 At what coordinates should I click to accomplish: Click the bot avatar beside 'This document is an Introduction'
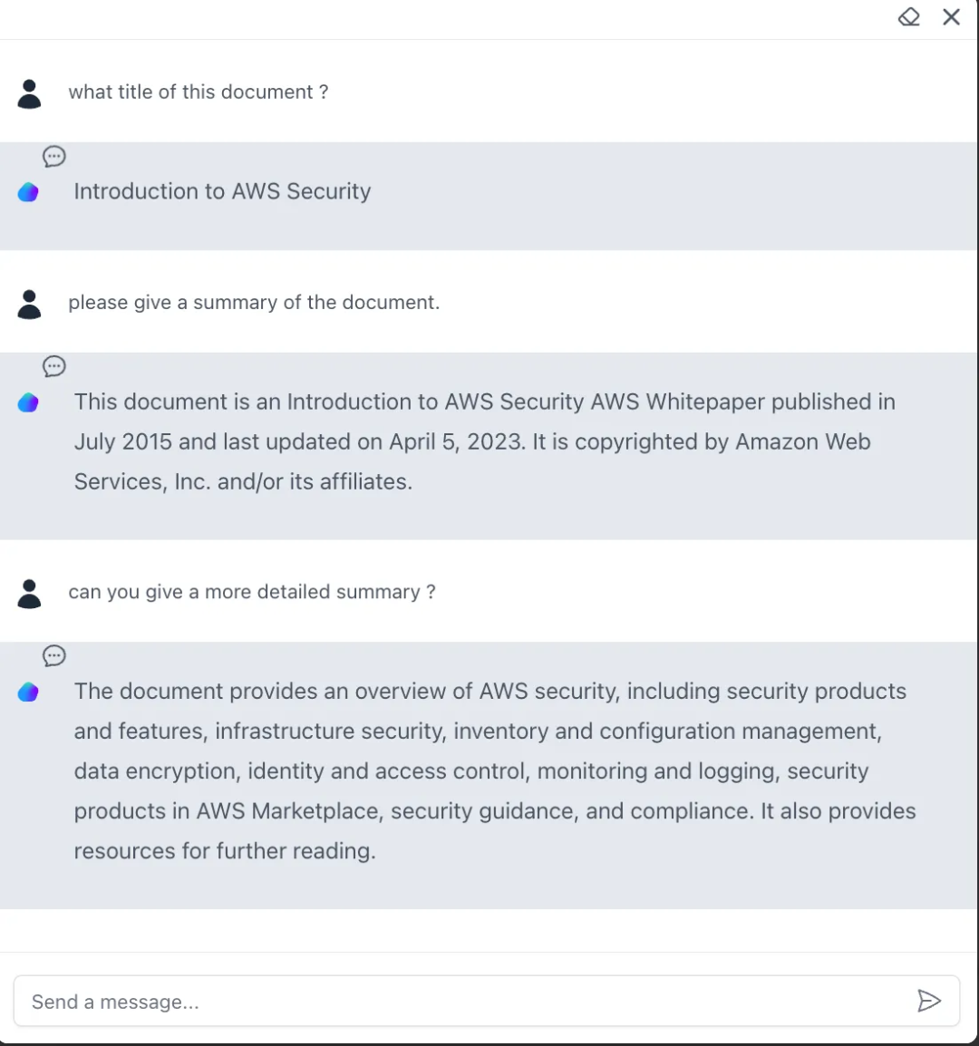pos(28,403)
